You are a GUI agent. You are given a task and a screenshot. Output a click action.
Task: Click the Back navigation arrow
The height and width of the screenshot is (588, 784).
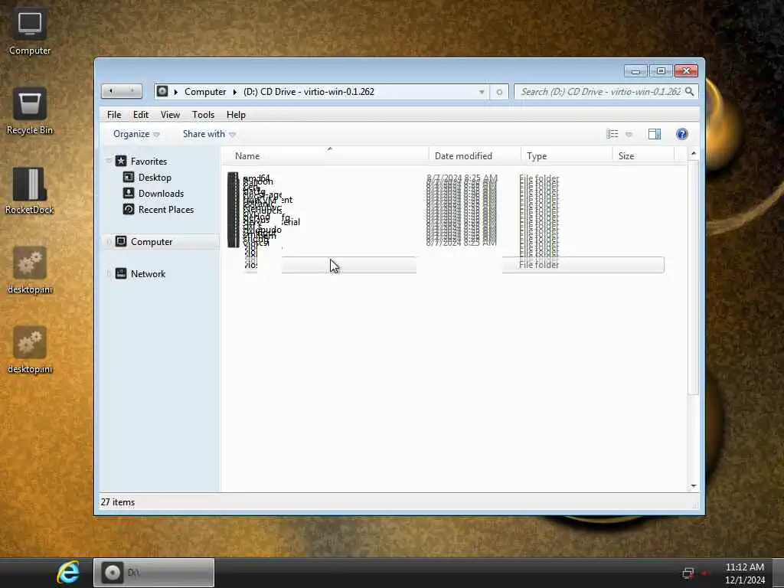tap(111, 91)
